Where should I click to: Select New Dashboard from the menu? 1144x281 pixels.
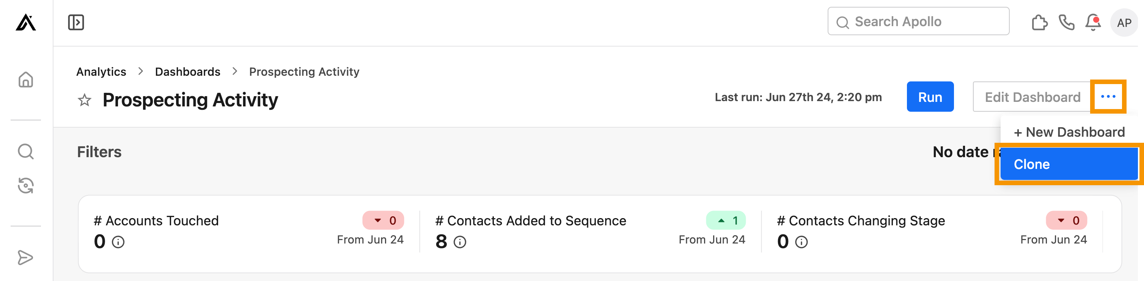[x=1069, y=132]
